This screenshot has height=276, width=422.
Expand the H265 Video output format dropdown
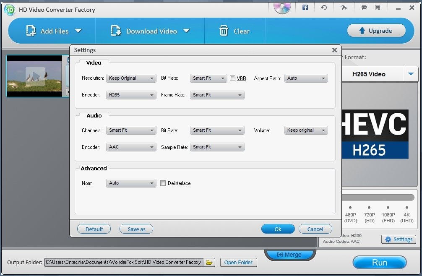point(411,74)
